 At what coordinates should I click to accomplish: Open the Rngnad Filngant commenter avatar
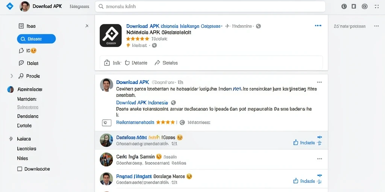[106, 179]
